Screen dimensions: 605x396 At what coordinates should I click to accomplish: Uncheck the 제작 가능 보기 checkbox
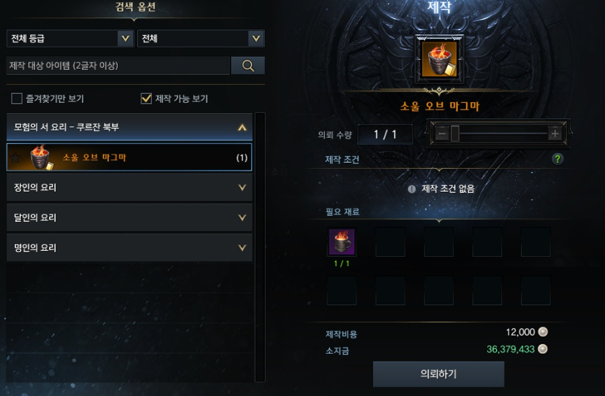pyautogui.click(x=147, y=98)
